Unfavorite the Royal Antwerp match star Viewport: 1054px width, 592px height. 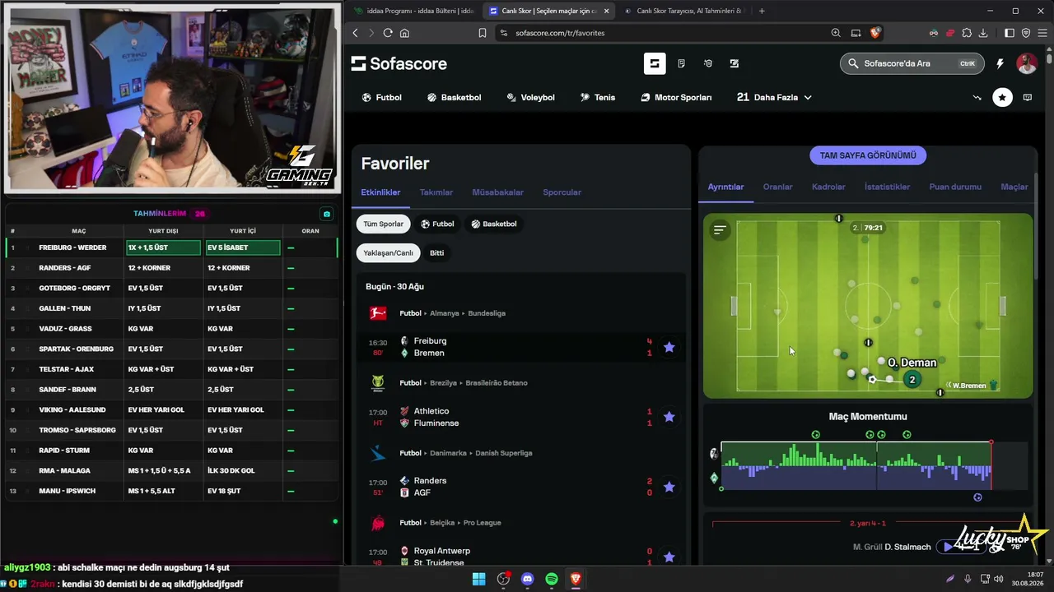pyautogui.click(x=669, y=557)
